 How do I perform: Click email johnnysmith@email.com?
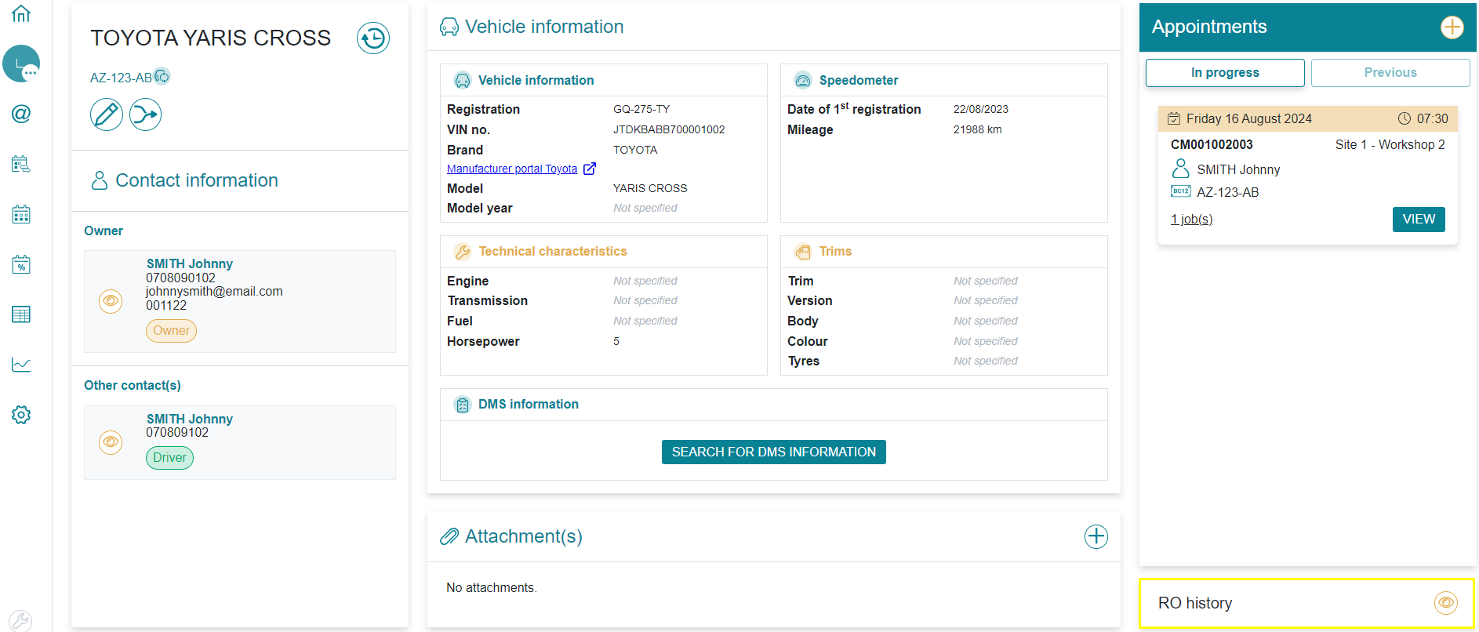[214, 292]
